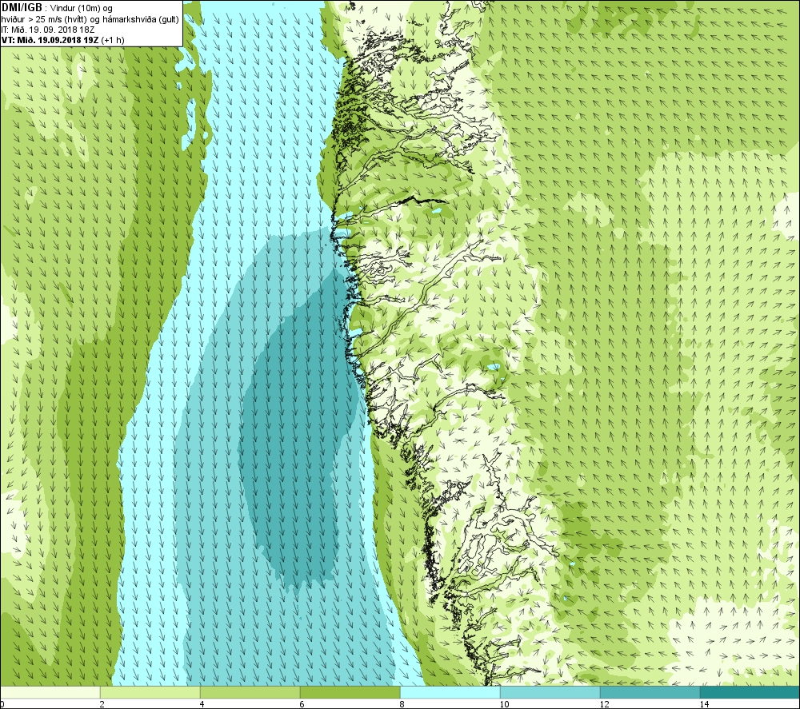Click the scale label '6'
The image size is (800, 709).
pyautogui.click(x=302, y=704)
